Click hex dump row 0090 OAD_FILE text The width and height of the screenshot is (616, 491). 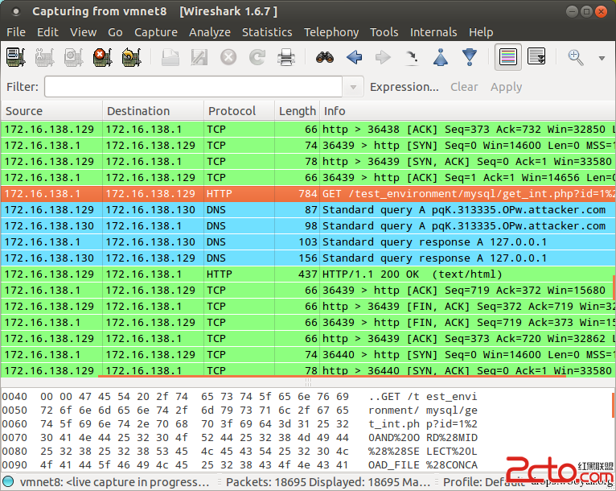pyautogui.click(x=393, y=465)
